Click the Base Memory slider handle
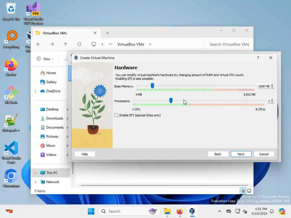 tap(152, 86)
